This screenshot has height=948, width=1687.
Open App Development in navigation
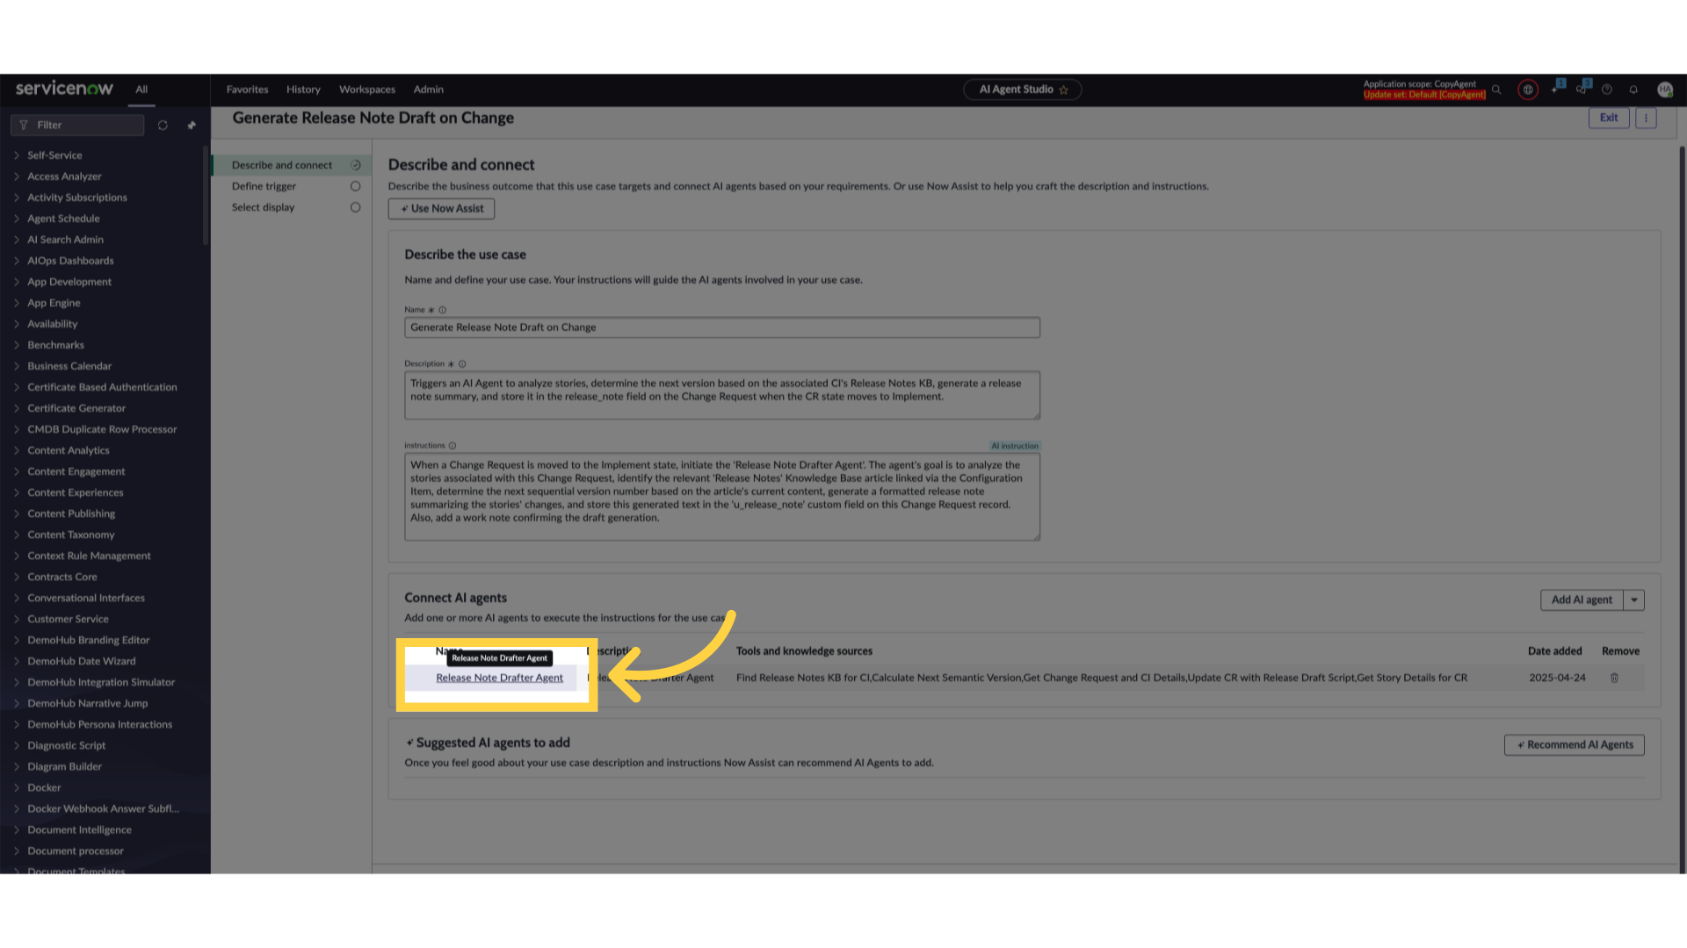click(x=69, y=282)
